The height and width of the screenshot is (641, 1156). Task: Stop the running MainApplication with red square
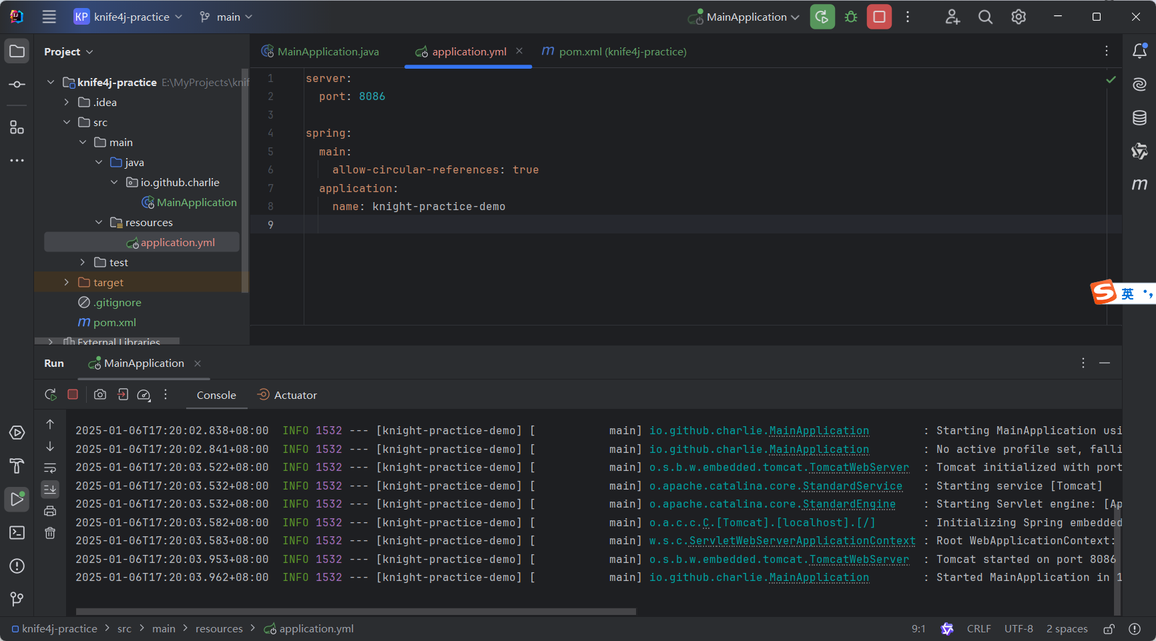click(x=879, y=17)
